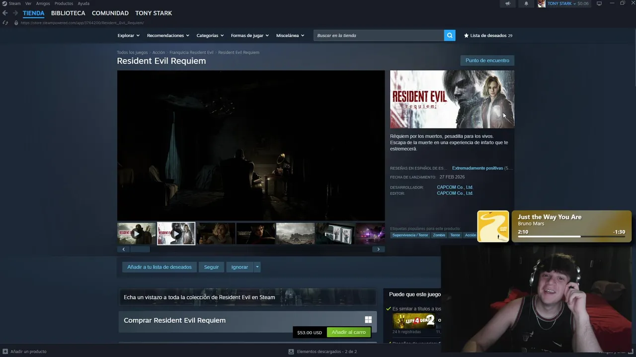Click the thumbnail strip scrollbar handle

click(140, 249)
